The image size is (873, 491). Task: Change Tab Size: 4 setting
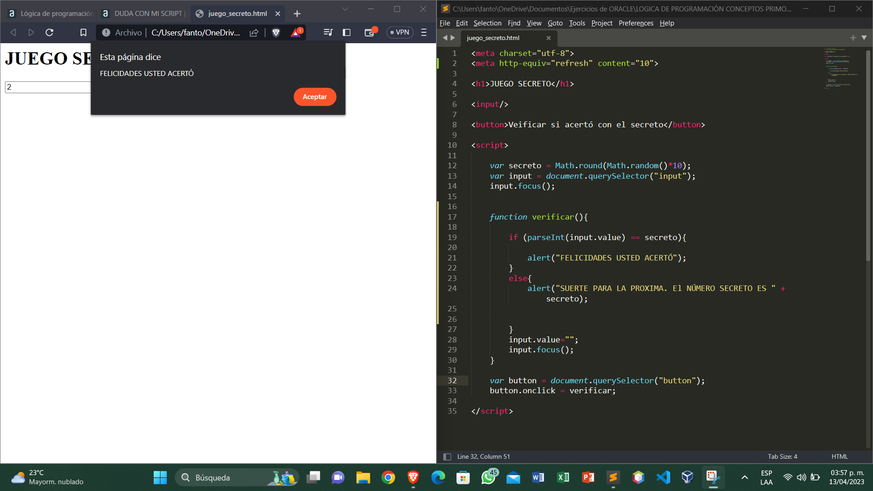click(782, 456)
